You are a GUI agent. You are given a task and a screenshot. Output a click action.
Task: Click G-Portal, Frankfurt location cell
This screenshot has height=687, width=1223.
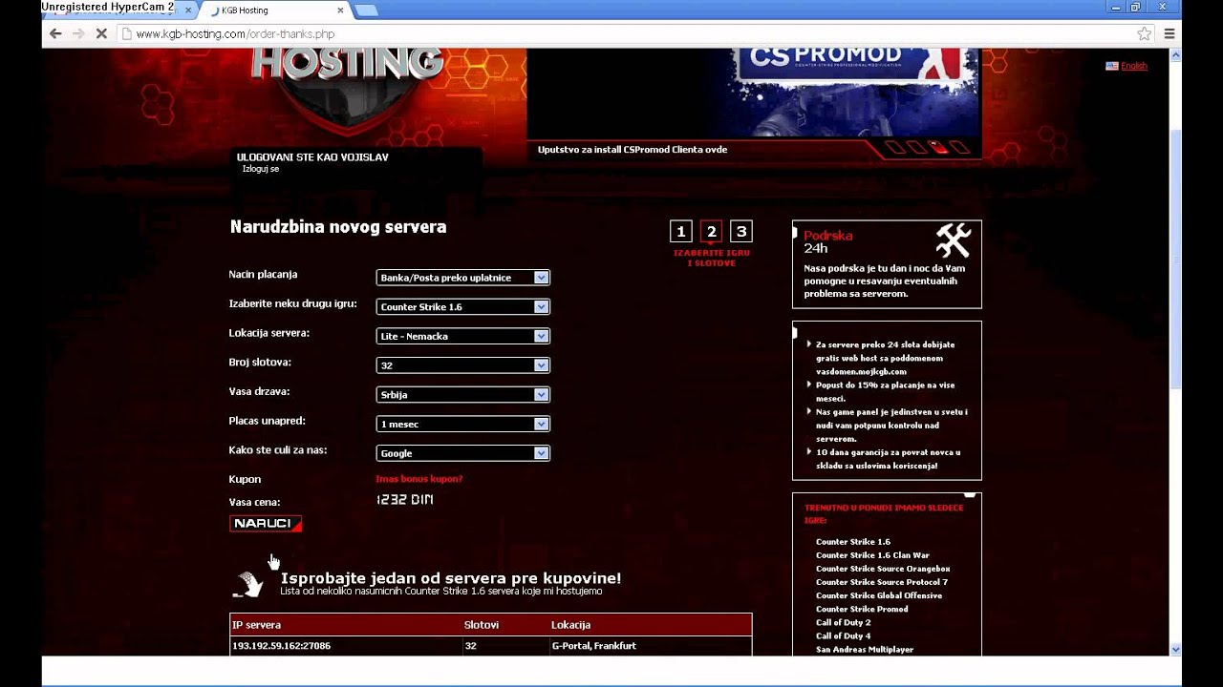593,646
